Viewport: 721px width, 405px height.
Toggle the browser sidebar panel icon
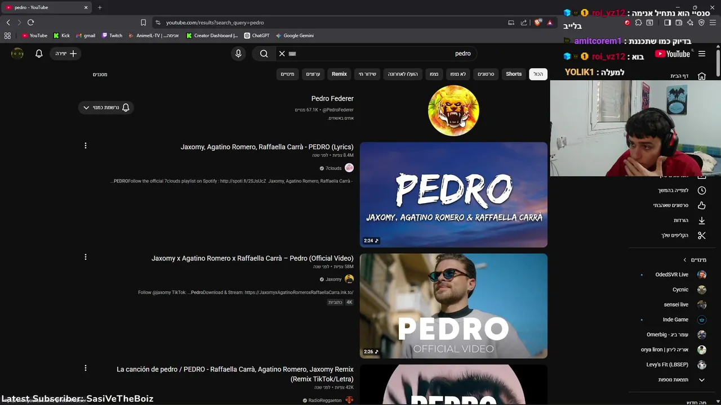667,22
